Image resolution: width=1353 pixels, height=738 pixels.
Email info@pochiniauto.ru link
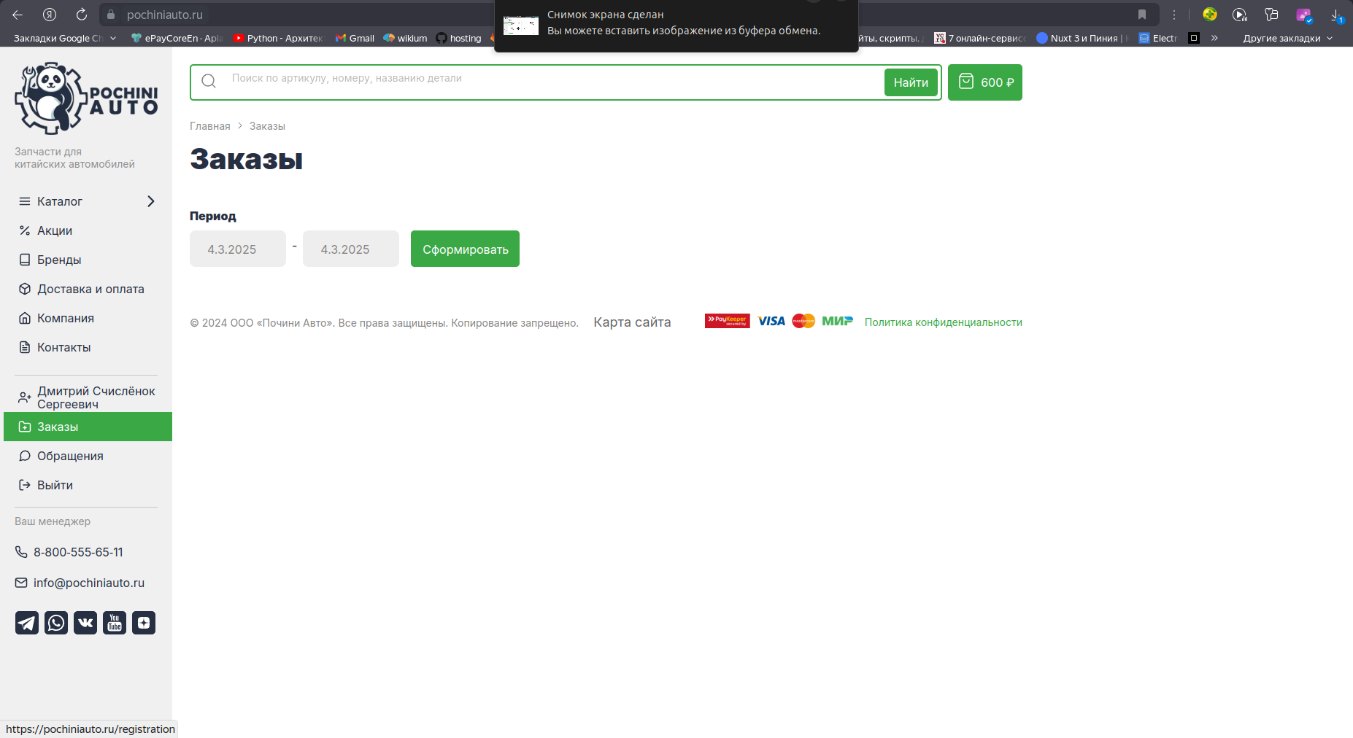coord(89,583)
